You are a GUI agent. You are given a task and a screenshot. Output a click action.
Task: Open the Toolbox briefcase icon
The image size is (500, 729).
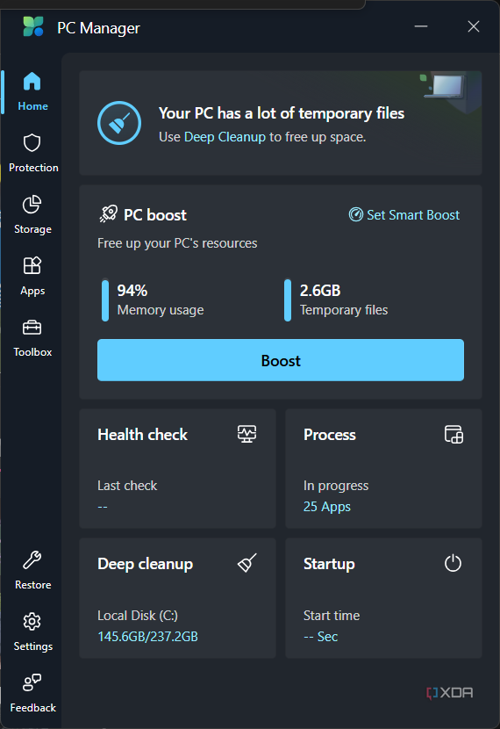pyautogui.click(x=32, y=328)
